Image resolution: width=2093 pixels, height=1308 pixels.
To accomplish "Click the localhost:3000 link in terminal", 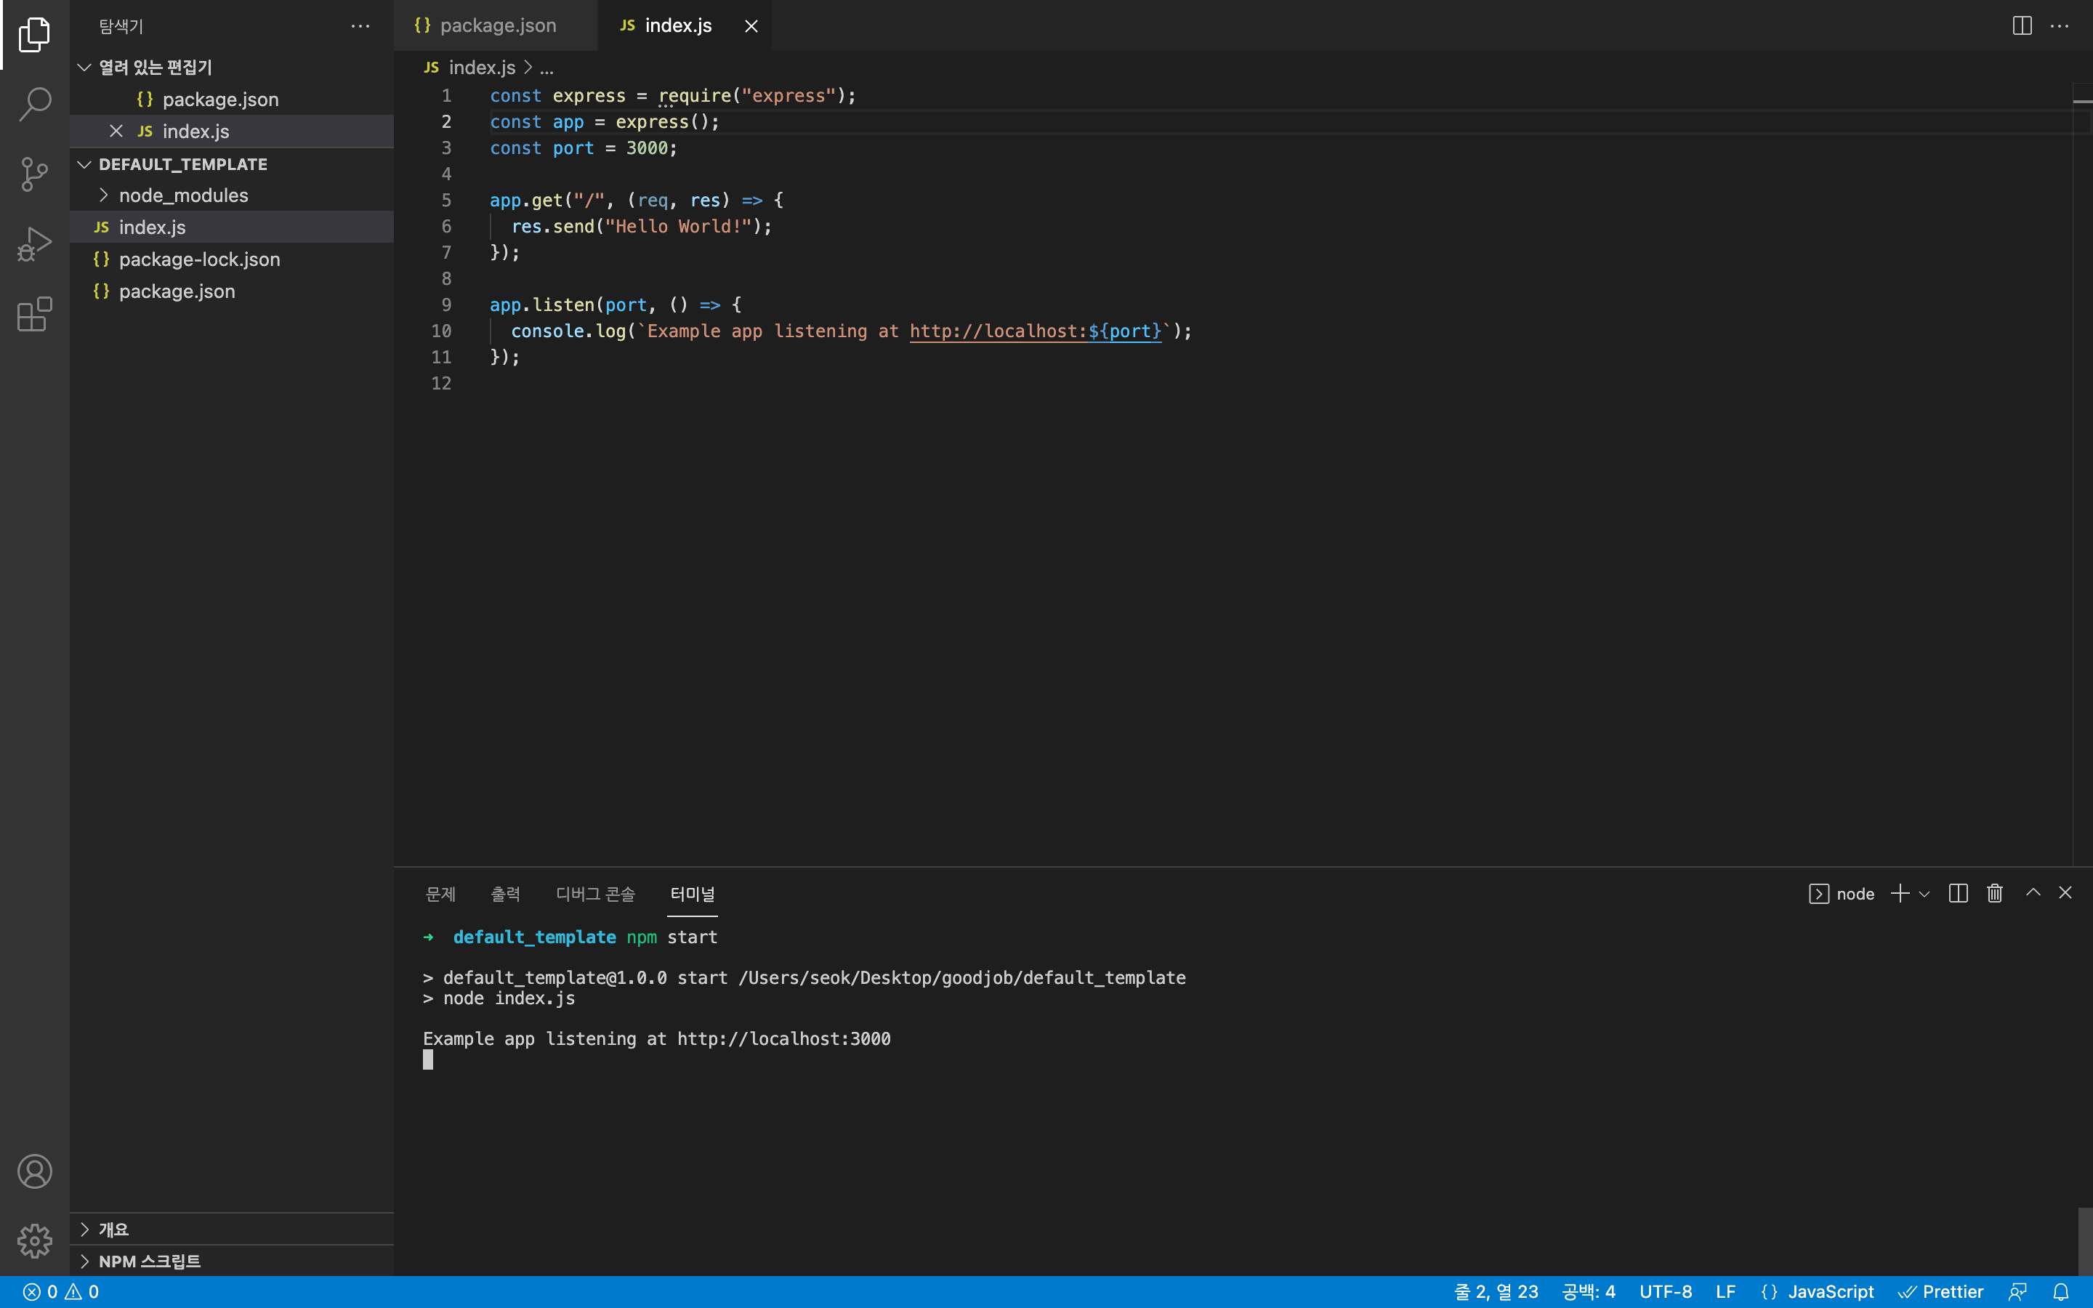I will 783,1038.
